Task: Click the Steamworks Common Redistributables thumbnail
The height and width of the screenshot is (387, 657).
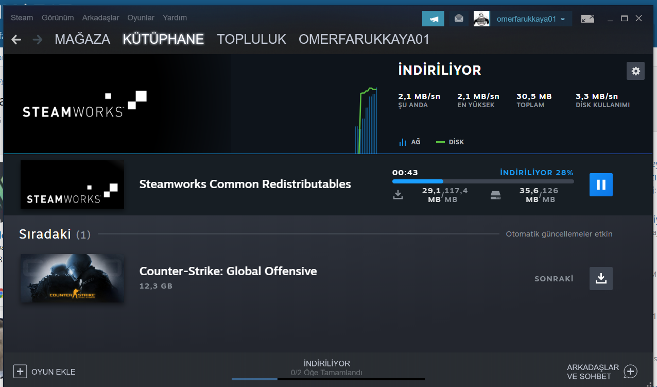Action: [72, 184]
